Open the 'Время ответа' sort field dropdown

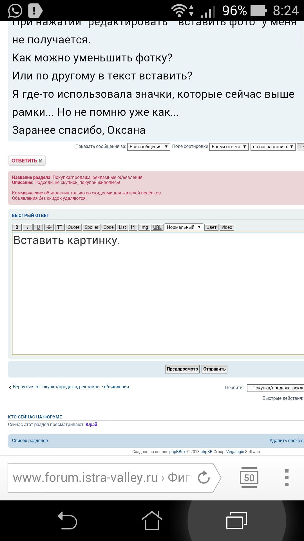(229, 147)
